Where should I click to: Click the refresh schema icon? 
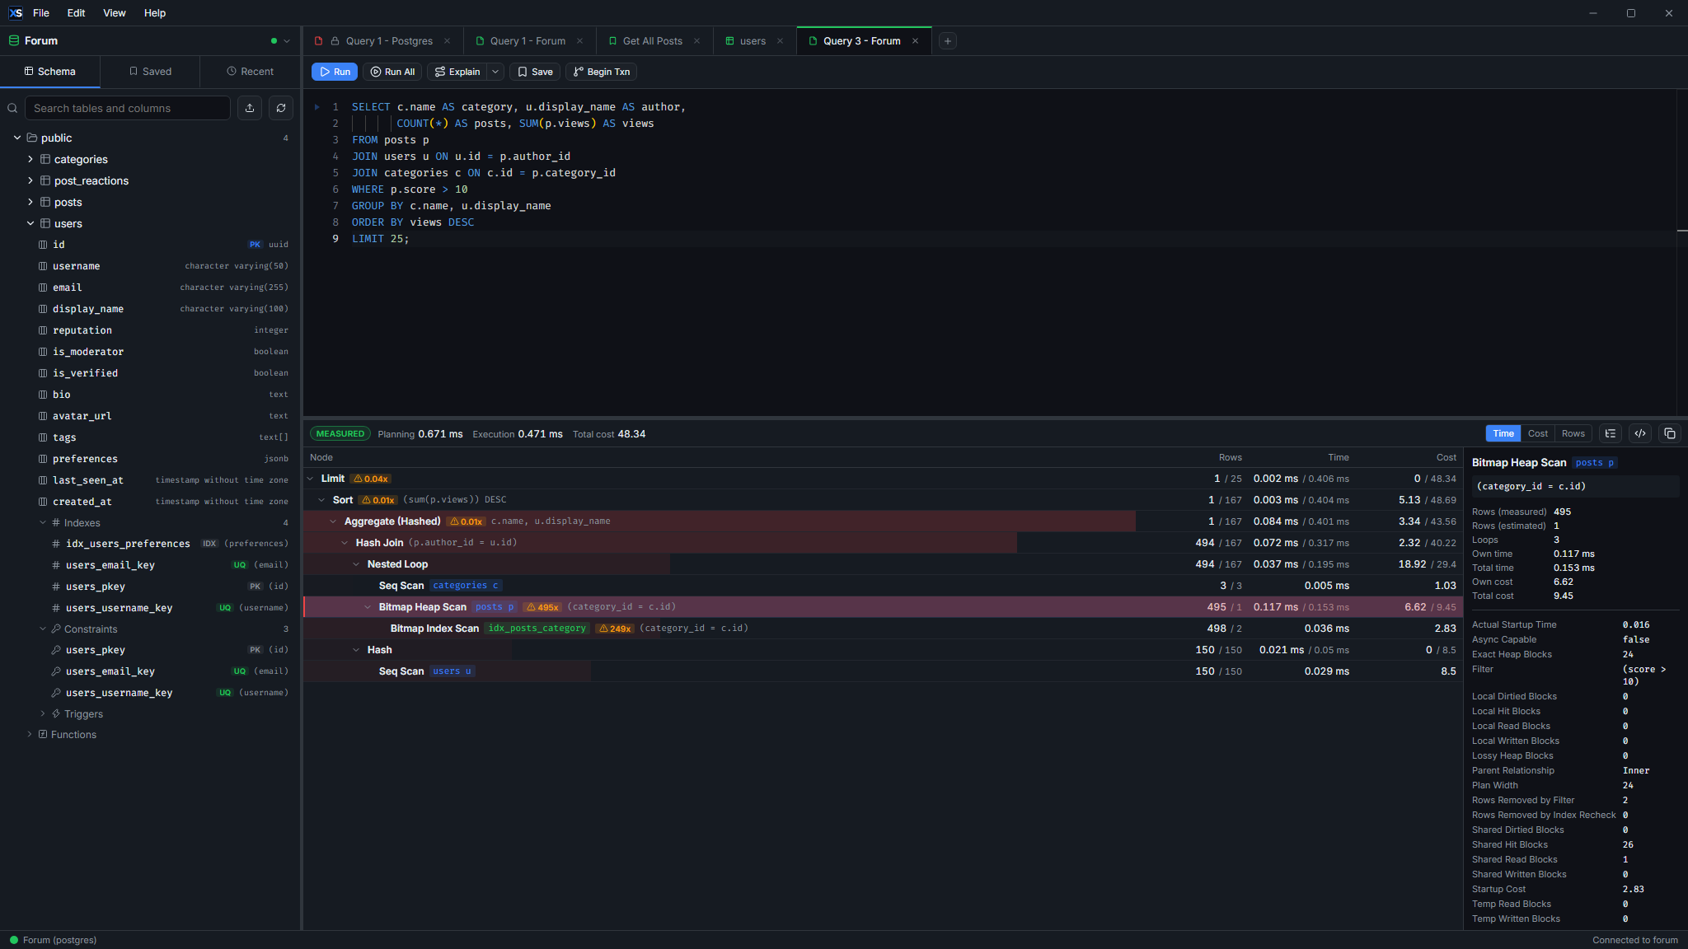click(x=281, y=108)
